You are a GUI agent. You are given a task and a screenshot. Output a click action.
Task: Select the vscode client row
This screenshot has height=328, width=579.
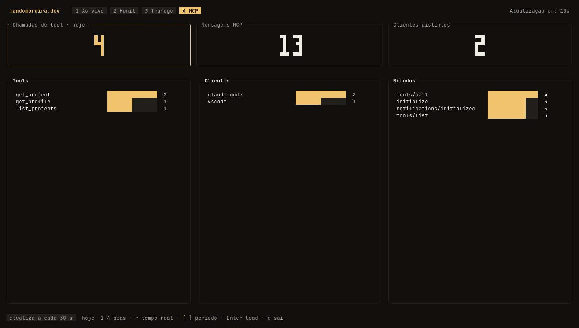tap(281, 102)
